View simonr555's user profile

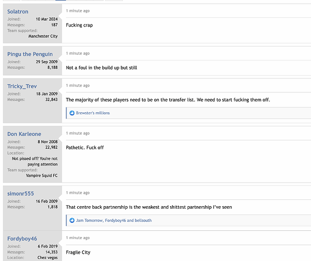tap(20, 194)
